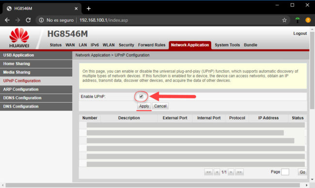Click the vertical scrollbar thumb
This screenshot has height=188, width=315.
tap(312, 70)
